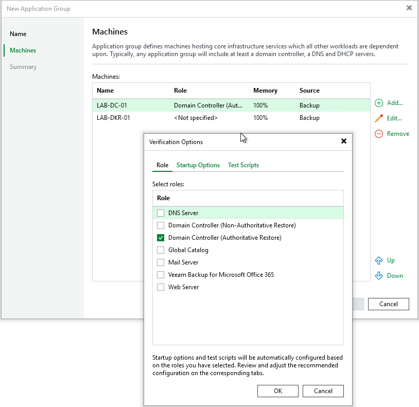419x407 pixels.
Task: Switch to the Startup Options tab
Action: click(198, 165)
